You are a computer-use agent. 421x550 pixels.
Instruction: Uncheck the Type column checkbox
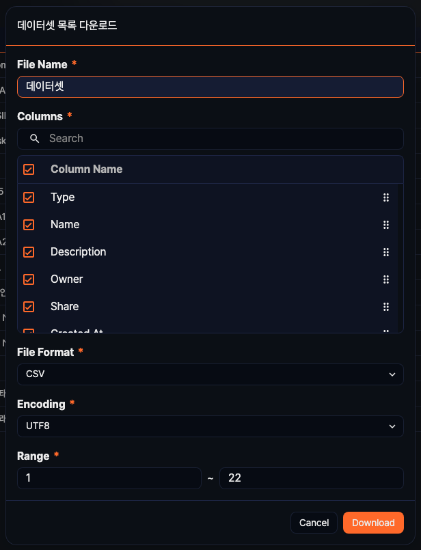pos(28,197)
